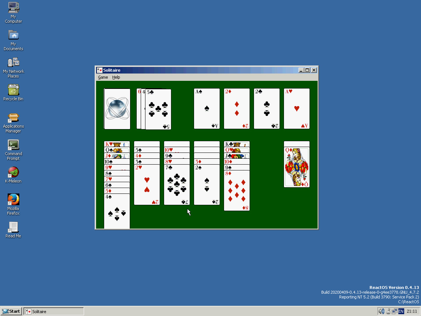The height and width of the screenshot is (316, 421).
Task: Select the 5 of clubs waste card
Action: coord(158,109)
